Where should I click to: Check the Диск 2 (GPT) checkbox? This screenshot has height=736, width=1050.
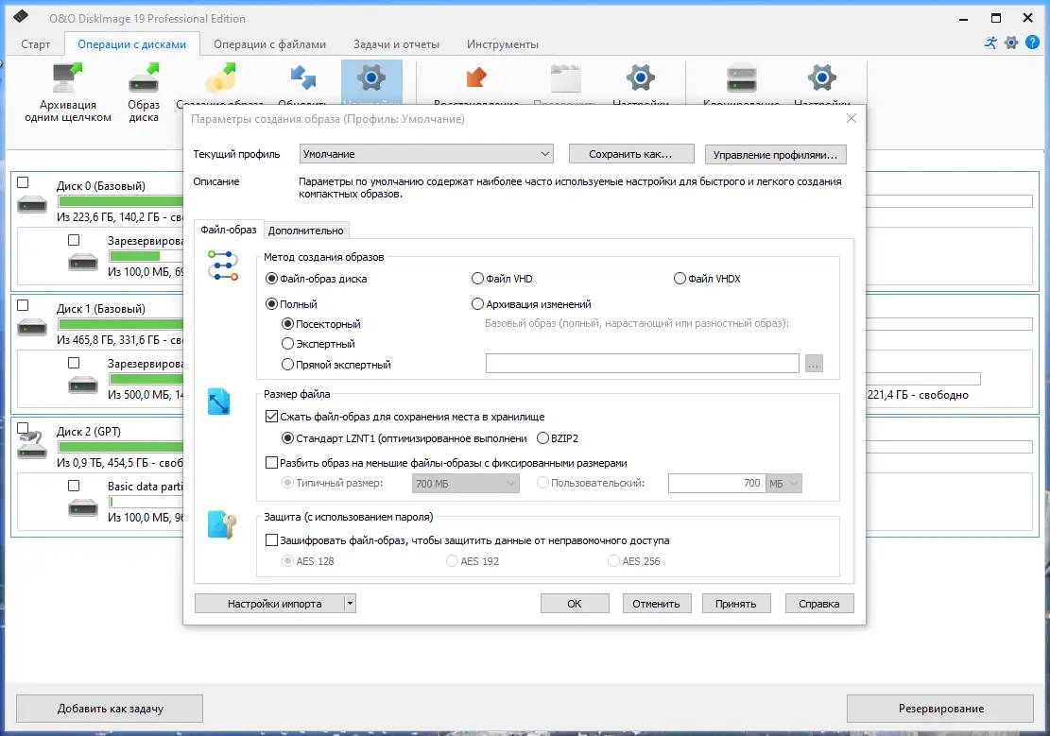[x=23, y=428]
